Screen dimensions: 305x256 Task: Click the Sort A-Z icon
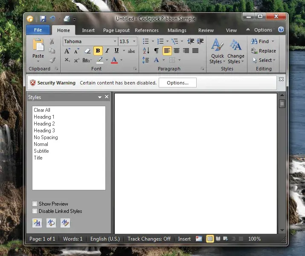tap(146, 51)
